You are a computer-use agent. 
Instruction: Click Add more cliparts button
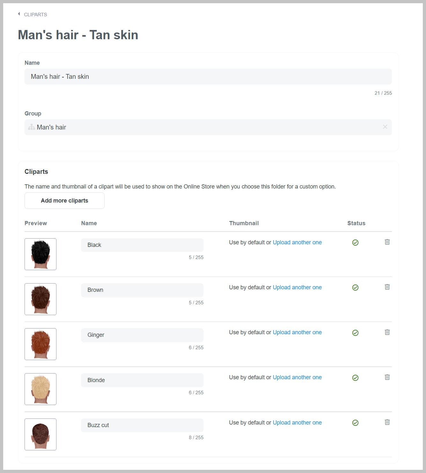[x=64, y=201]
